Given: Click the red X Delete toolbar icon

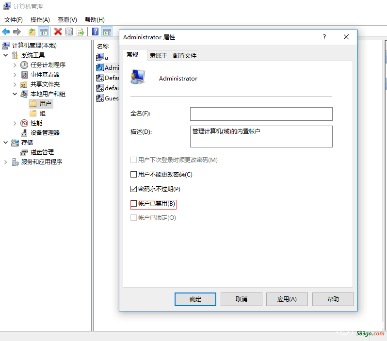Looking at the screenshot, I should [x=58, y=32].
